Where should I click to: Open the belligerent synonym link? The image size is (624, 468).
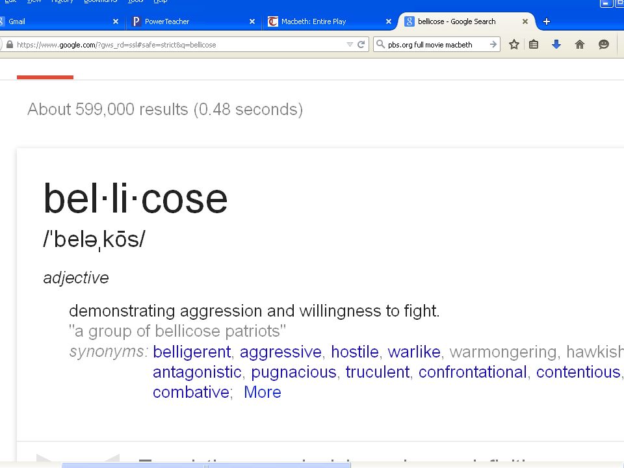click(x=192, y=352)
